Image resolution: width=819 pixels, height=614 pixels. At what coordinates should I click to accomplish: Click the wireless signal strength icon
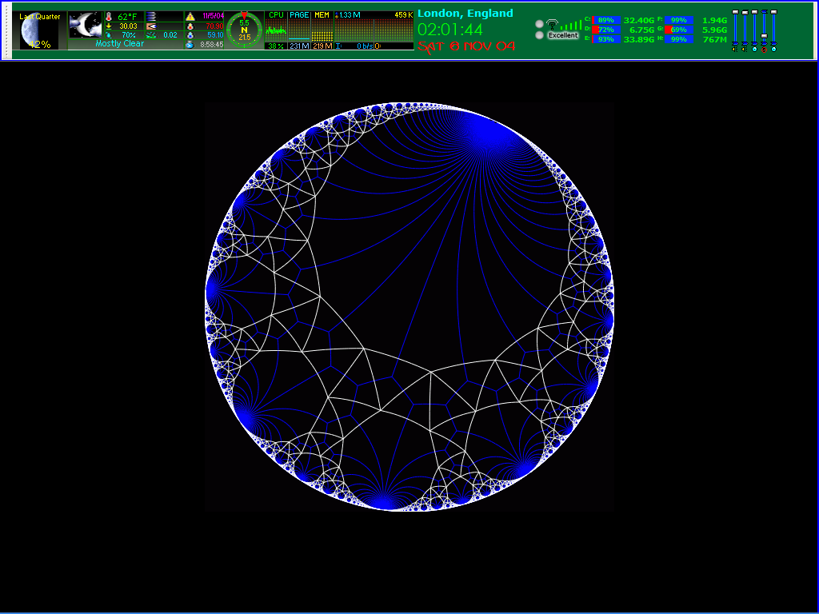coord(552,24)
